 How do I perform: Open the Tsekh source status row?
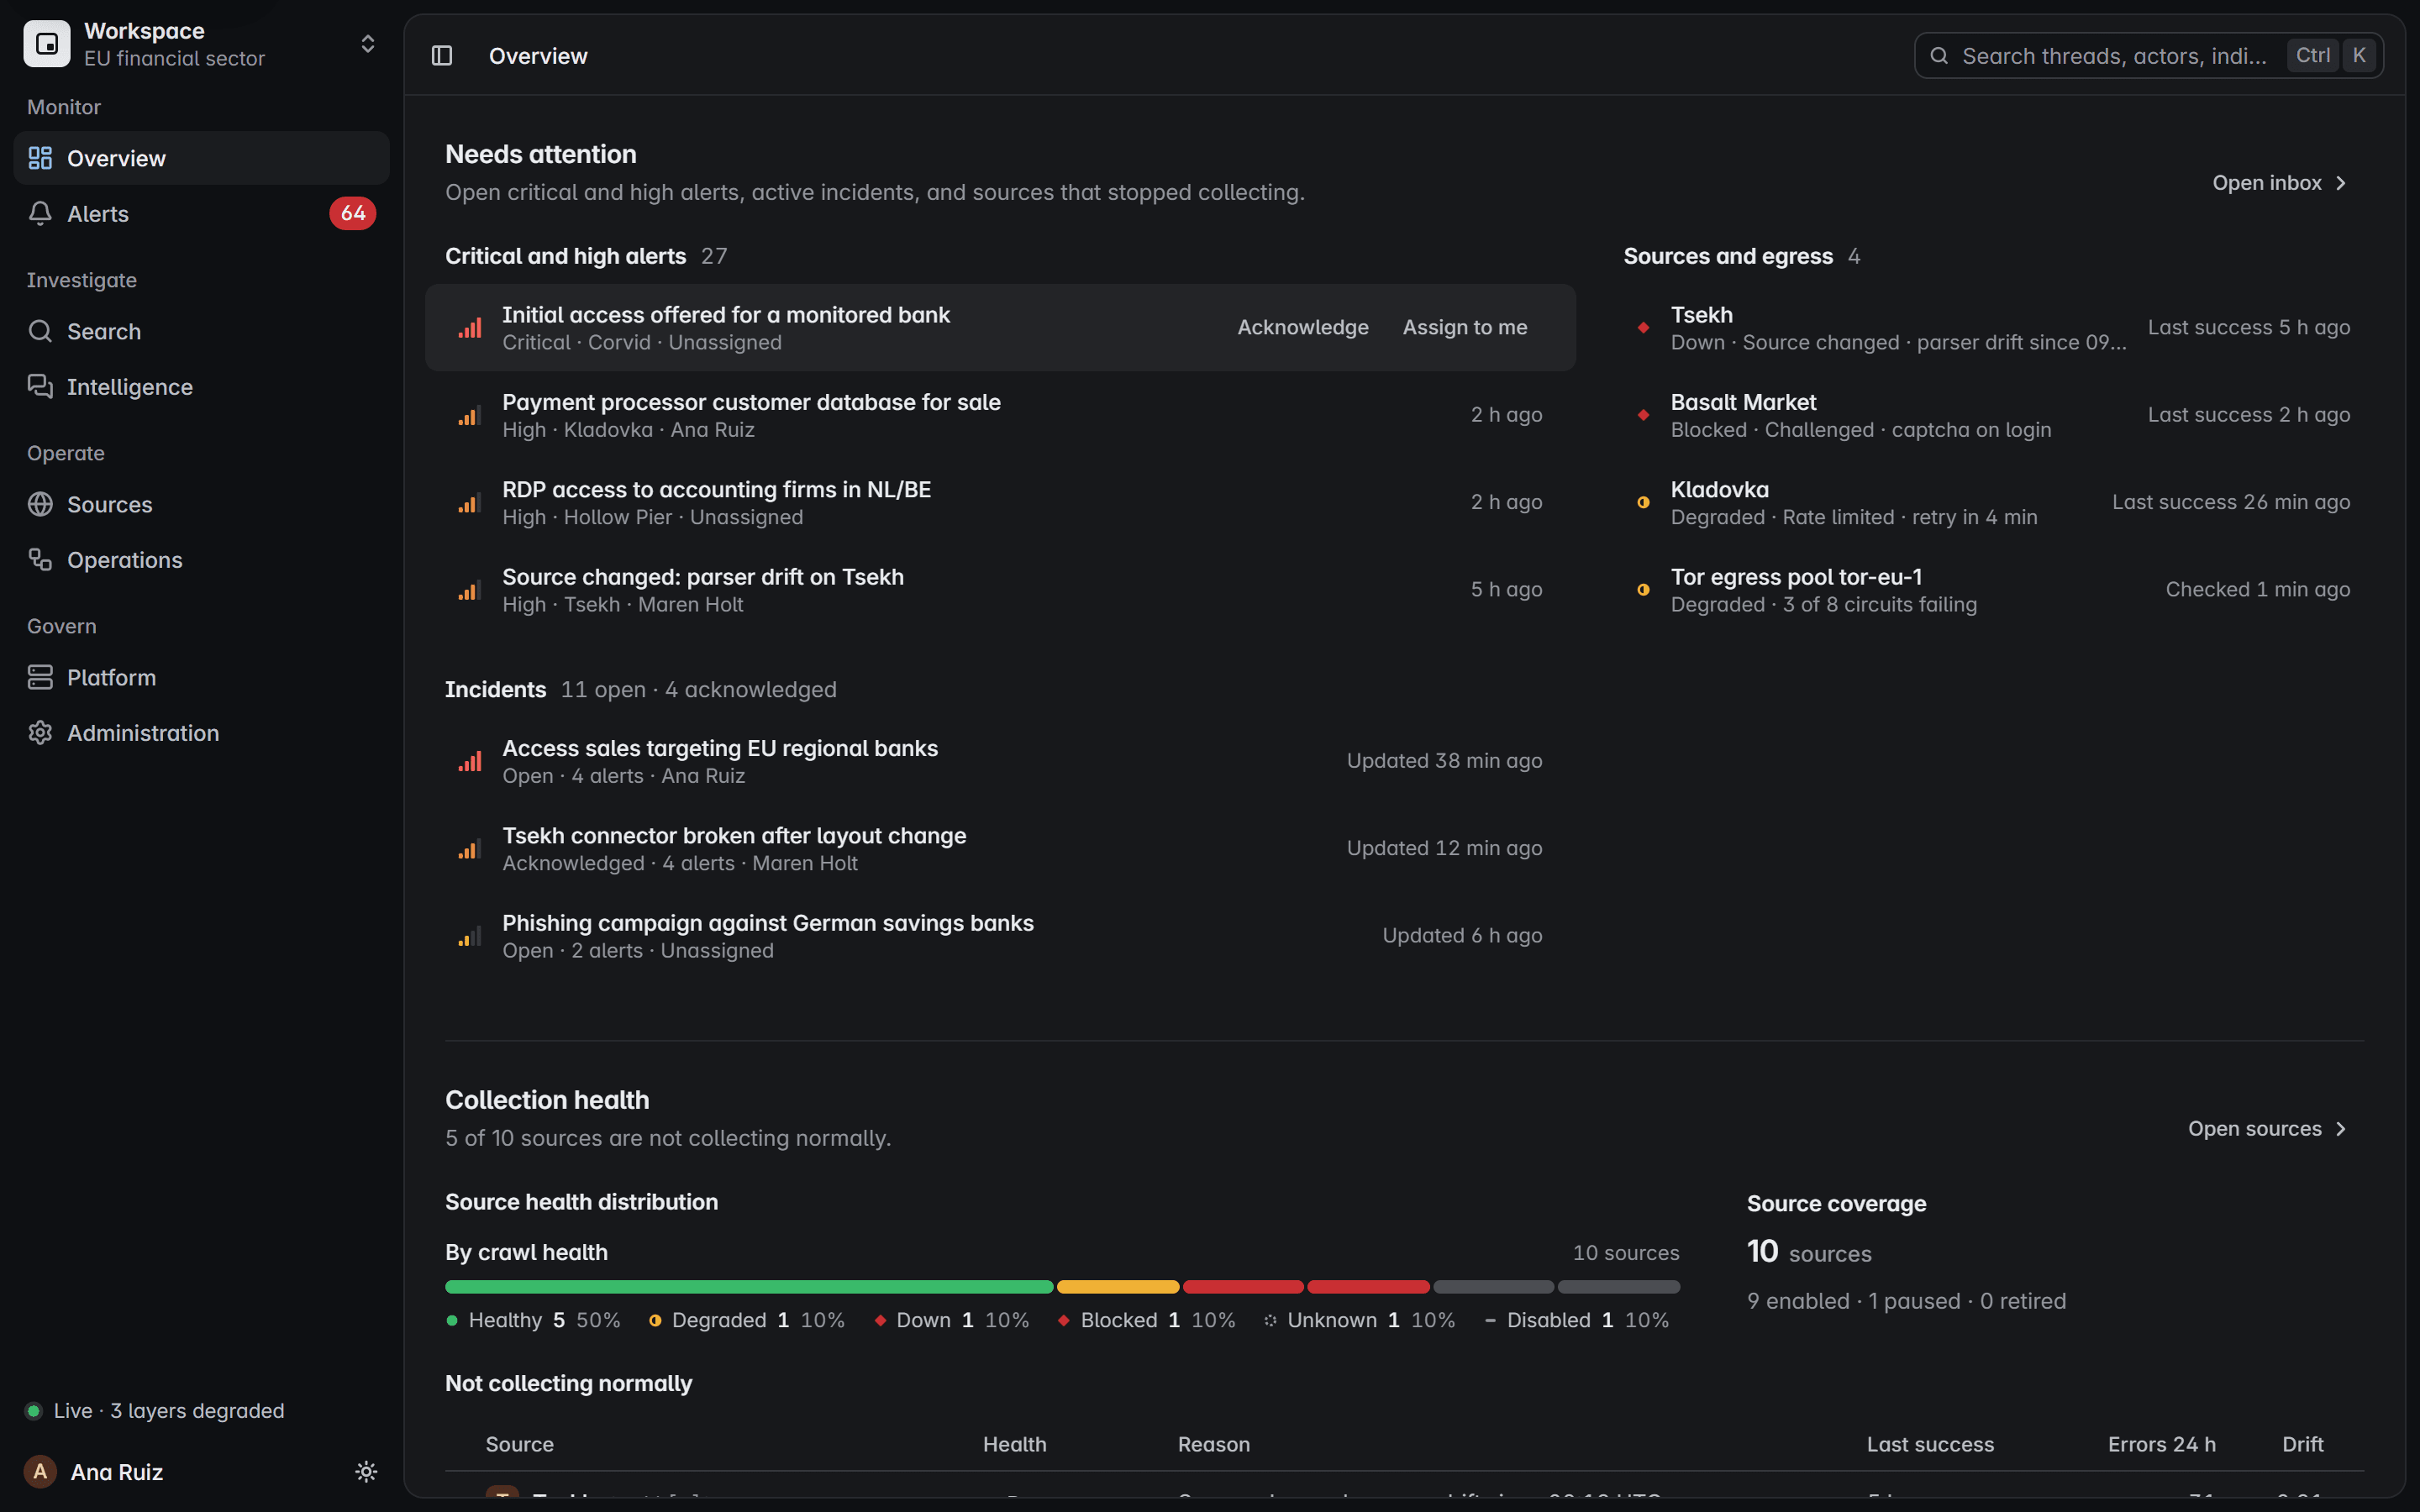coord(1995,328)
